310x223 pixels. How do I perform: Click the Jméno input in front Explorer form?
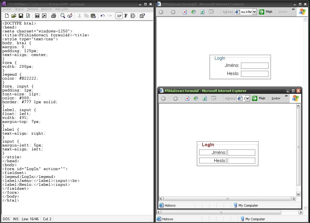[241, 152]
